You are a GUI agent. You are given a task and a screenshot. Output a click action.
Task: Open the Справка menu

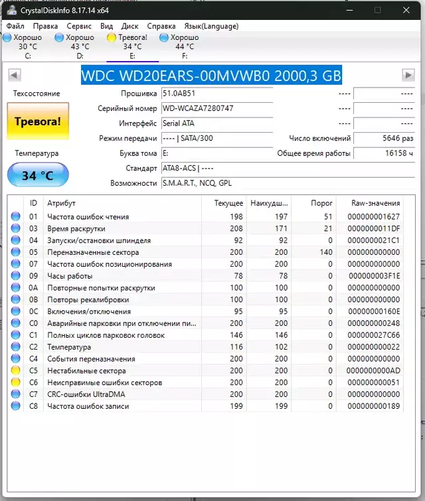[x=161, y=26]
